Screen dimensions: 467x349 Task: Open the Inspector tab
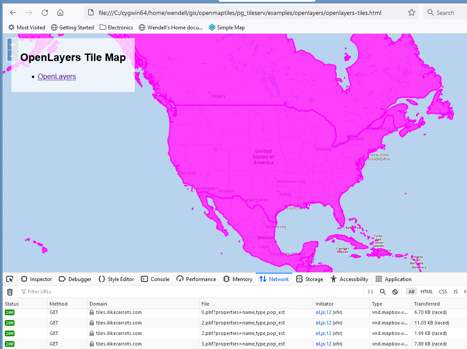pyautogui.click(x=36, y=279)
